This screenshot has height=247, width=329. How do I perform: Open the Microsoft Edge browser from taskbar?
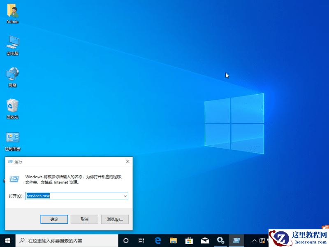[158, 240]
